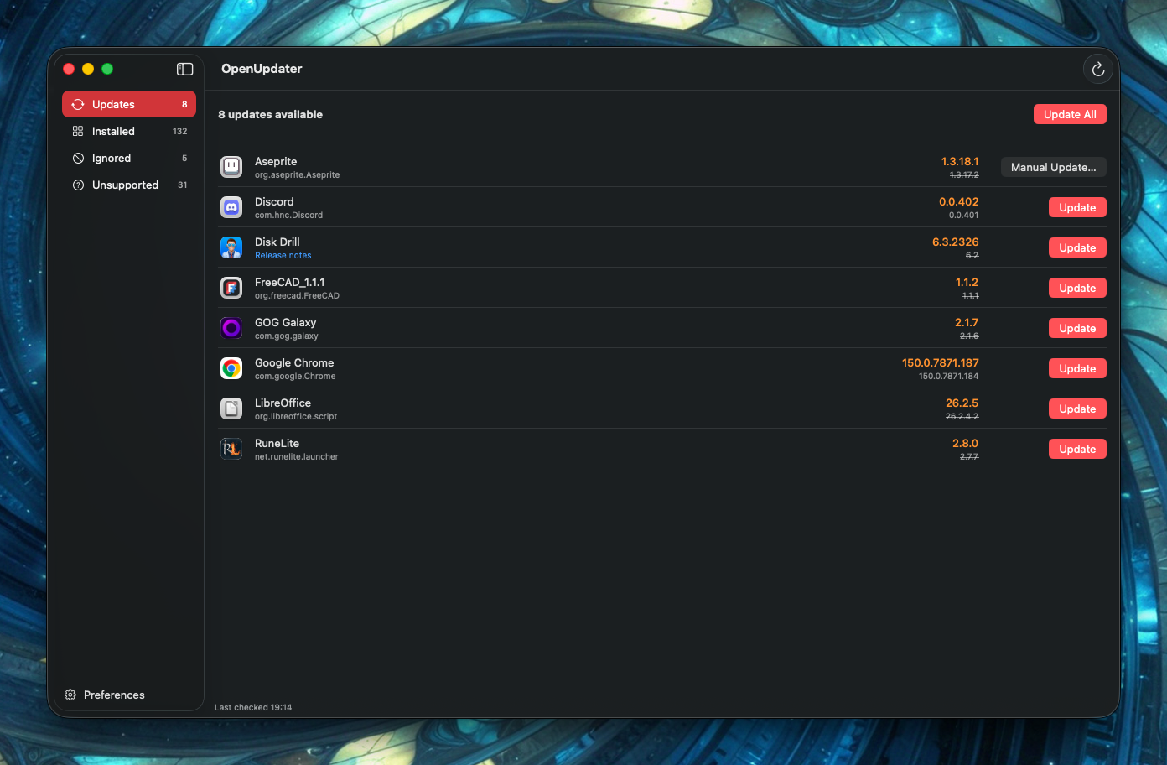Click the Installed count badge 132

coord(179,131)
